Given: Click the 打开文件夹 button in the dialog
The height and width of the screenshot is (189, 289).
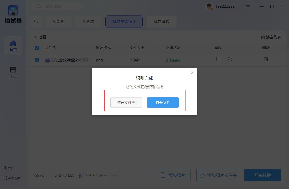Looking at the screenshot, I should pyautogui.click(x=126, y=103).
